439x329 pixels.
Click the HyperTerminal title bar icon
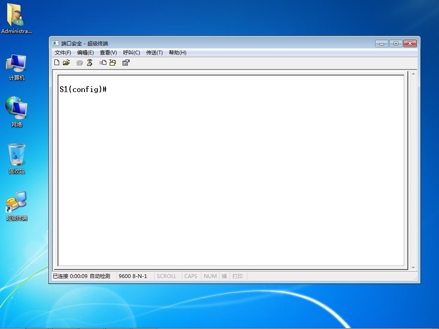pos(56,43)
